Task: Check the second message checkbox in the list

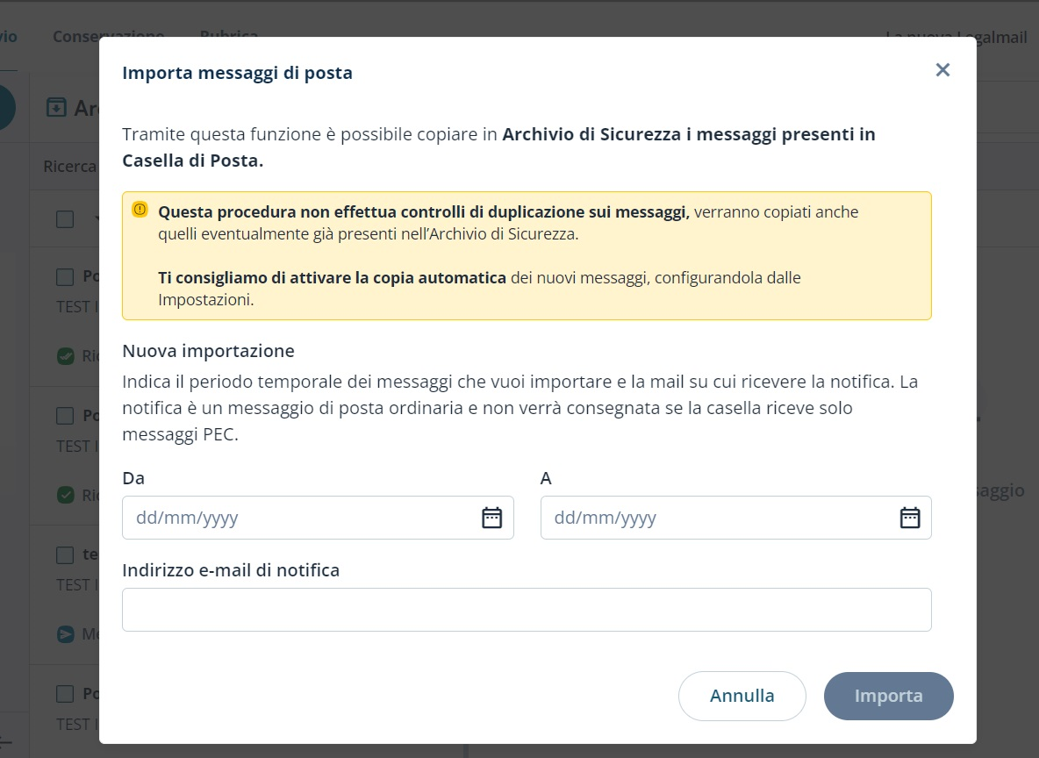Action: pos(65,415)
